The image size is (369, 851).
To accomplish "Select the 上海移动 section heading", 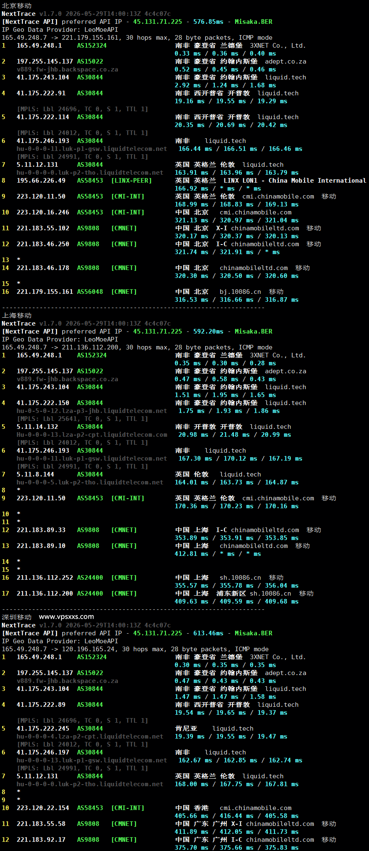I will [x=17, y=316].
